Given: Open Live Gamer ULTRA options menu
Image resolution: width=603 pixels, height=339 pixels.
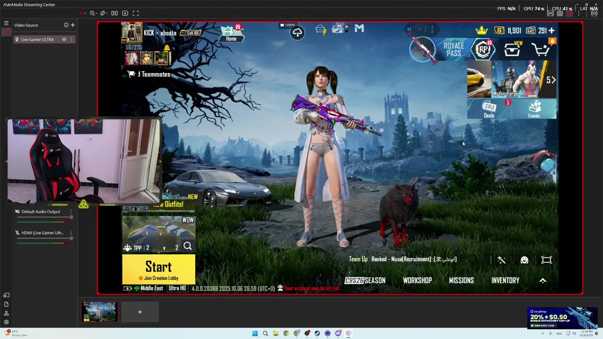Looking at the screenshot, I should point(71,40).
